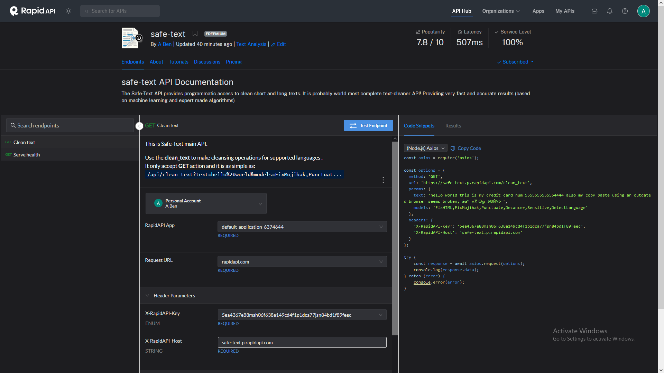Open the three-dot description options menu
This screenshot has height=373, width=664.
pos(383,180)
